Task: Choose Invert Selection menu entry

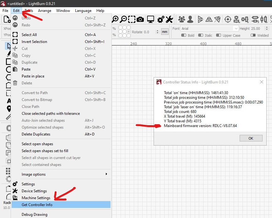Action: 61,42
